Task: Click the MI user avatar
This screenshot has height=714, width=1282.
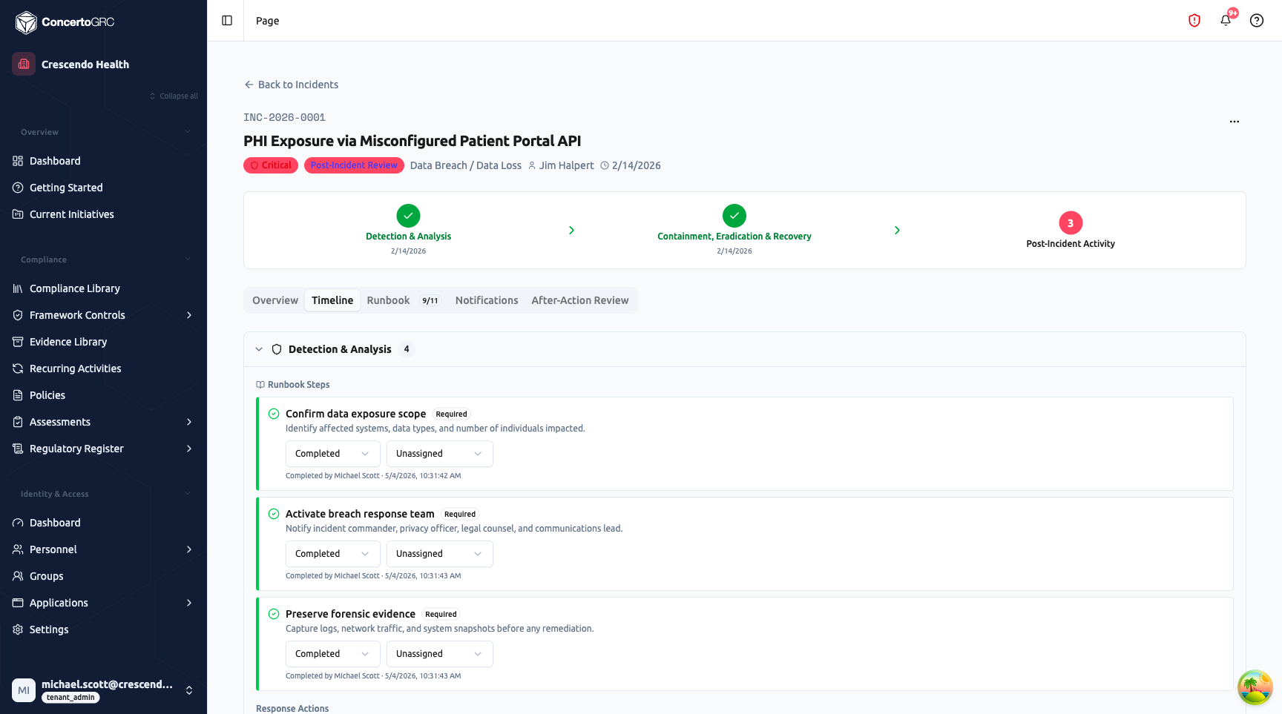Action: tap(24, 690)
